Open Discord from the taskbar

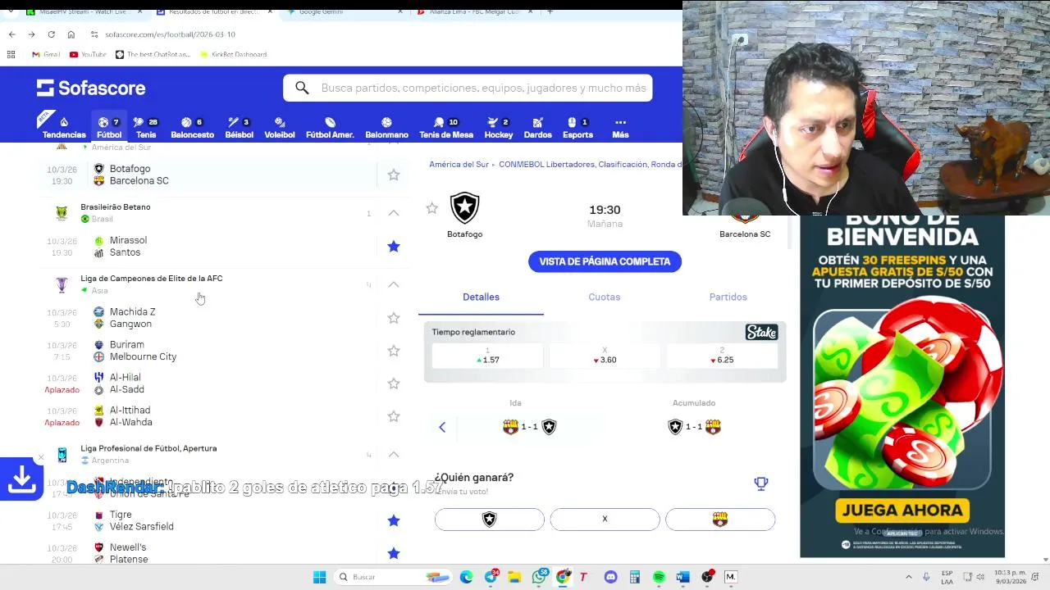[x=610, y=577]
